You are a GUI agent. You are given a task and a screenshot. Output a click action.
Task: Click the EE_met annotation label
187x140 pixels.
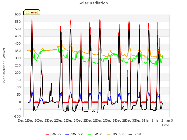point(32,12)
